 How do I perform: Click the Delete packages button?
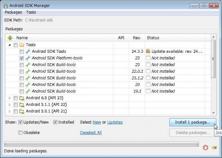tap(193, 133)
